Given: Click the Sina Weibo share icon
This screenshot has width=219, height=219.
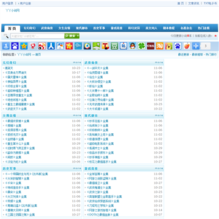Looking at the screenshot, I should click(x=42, y=46).
